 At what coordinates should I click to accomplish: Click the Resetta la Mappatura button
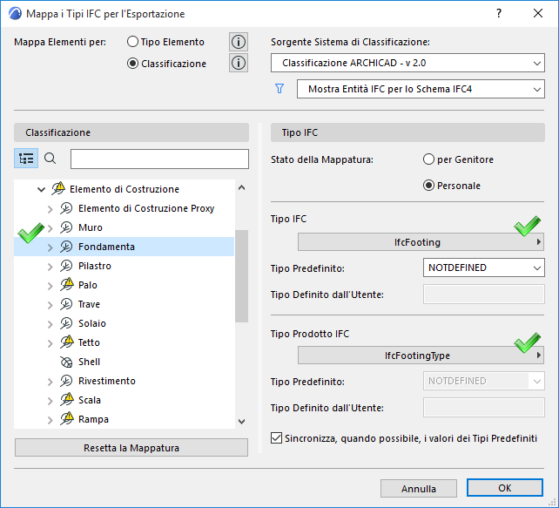(x=131, y=448)
